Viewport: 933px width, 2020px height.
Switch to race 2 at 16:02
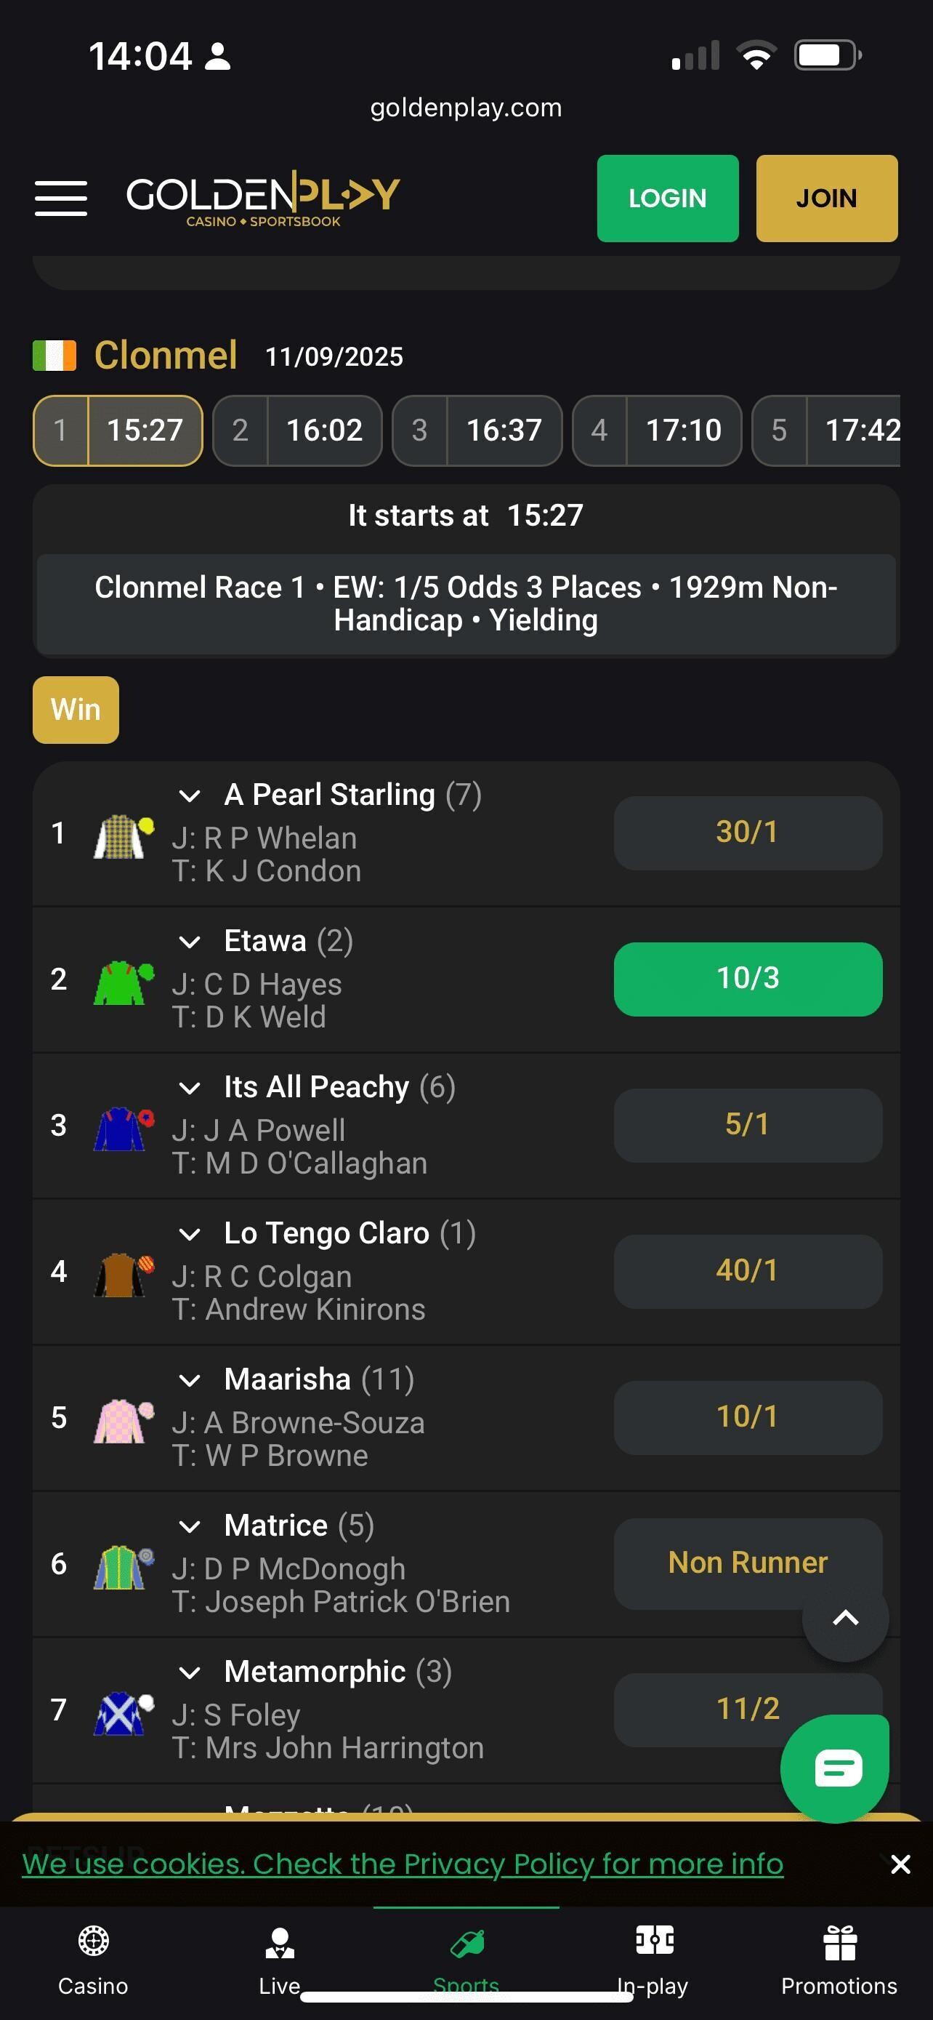click(298, 430)
